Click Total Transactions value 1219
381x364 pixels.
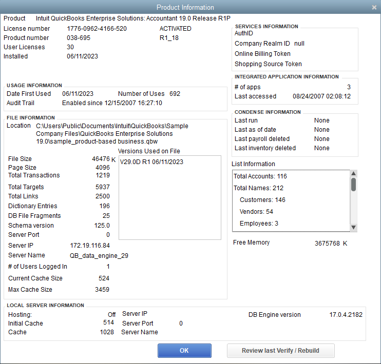(x=103, y=175)
